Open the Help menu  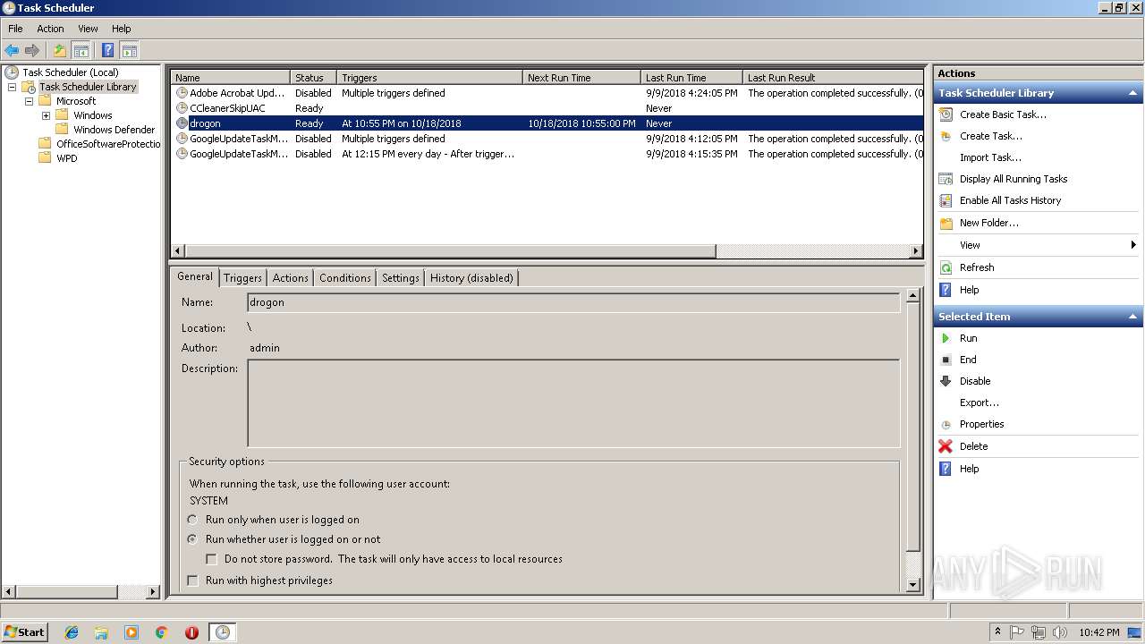(121, 29)
